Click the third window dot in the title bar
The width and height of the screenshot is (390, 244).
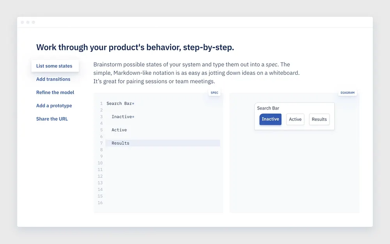34,22
